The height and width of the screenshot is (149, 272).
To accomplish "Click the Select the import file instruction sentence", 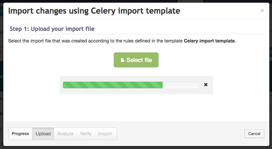I will click(x=122, y=41).
